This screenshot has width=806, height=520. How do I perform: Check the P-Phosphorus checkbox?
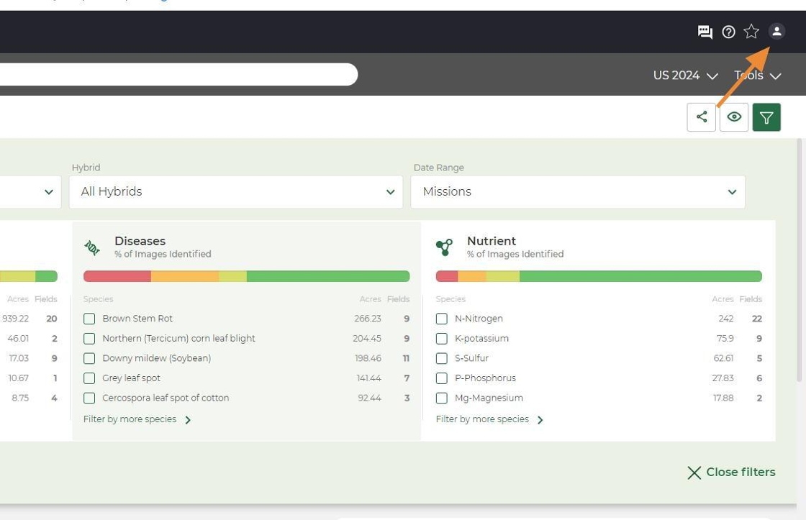pos(442,378)
